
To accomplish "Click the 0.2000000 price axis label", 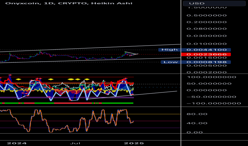I will [x=206, y=22].
